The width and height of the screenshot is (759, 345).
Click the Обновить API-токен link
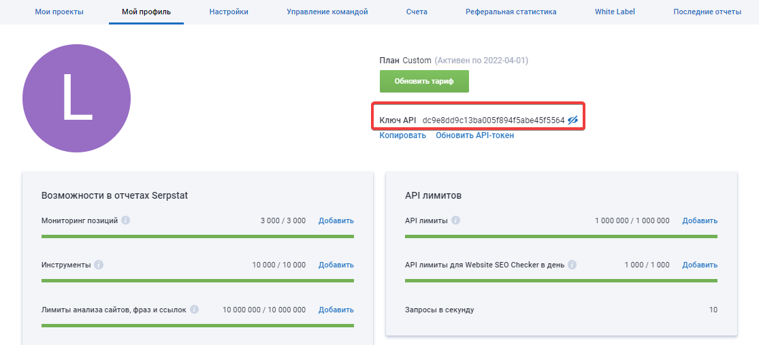pyautogui.click(x=475, y=135)
